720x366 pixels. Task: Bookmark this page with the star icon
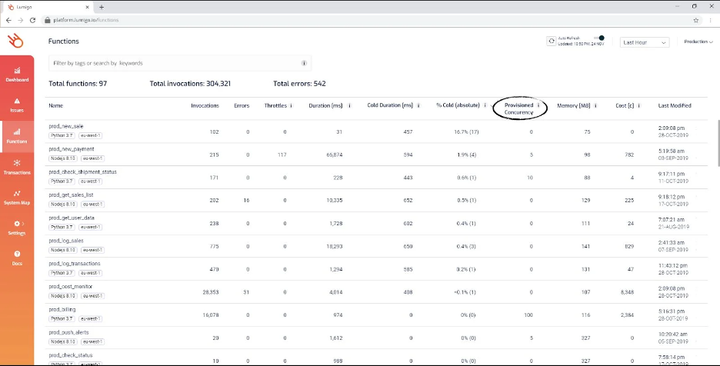click(695, 20)
